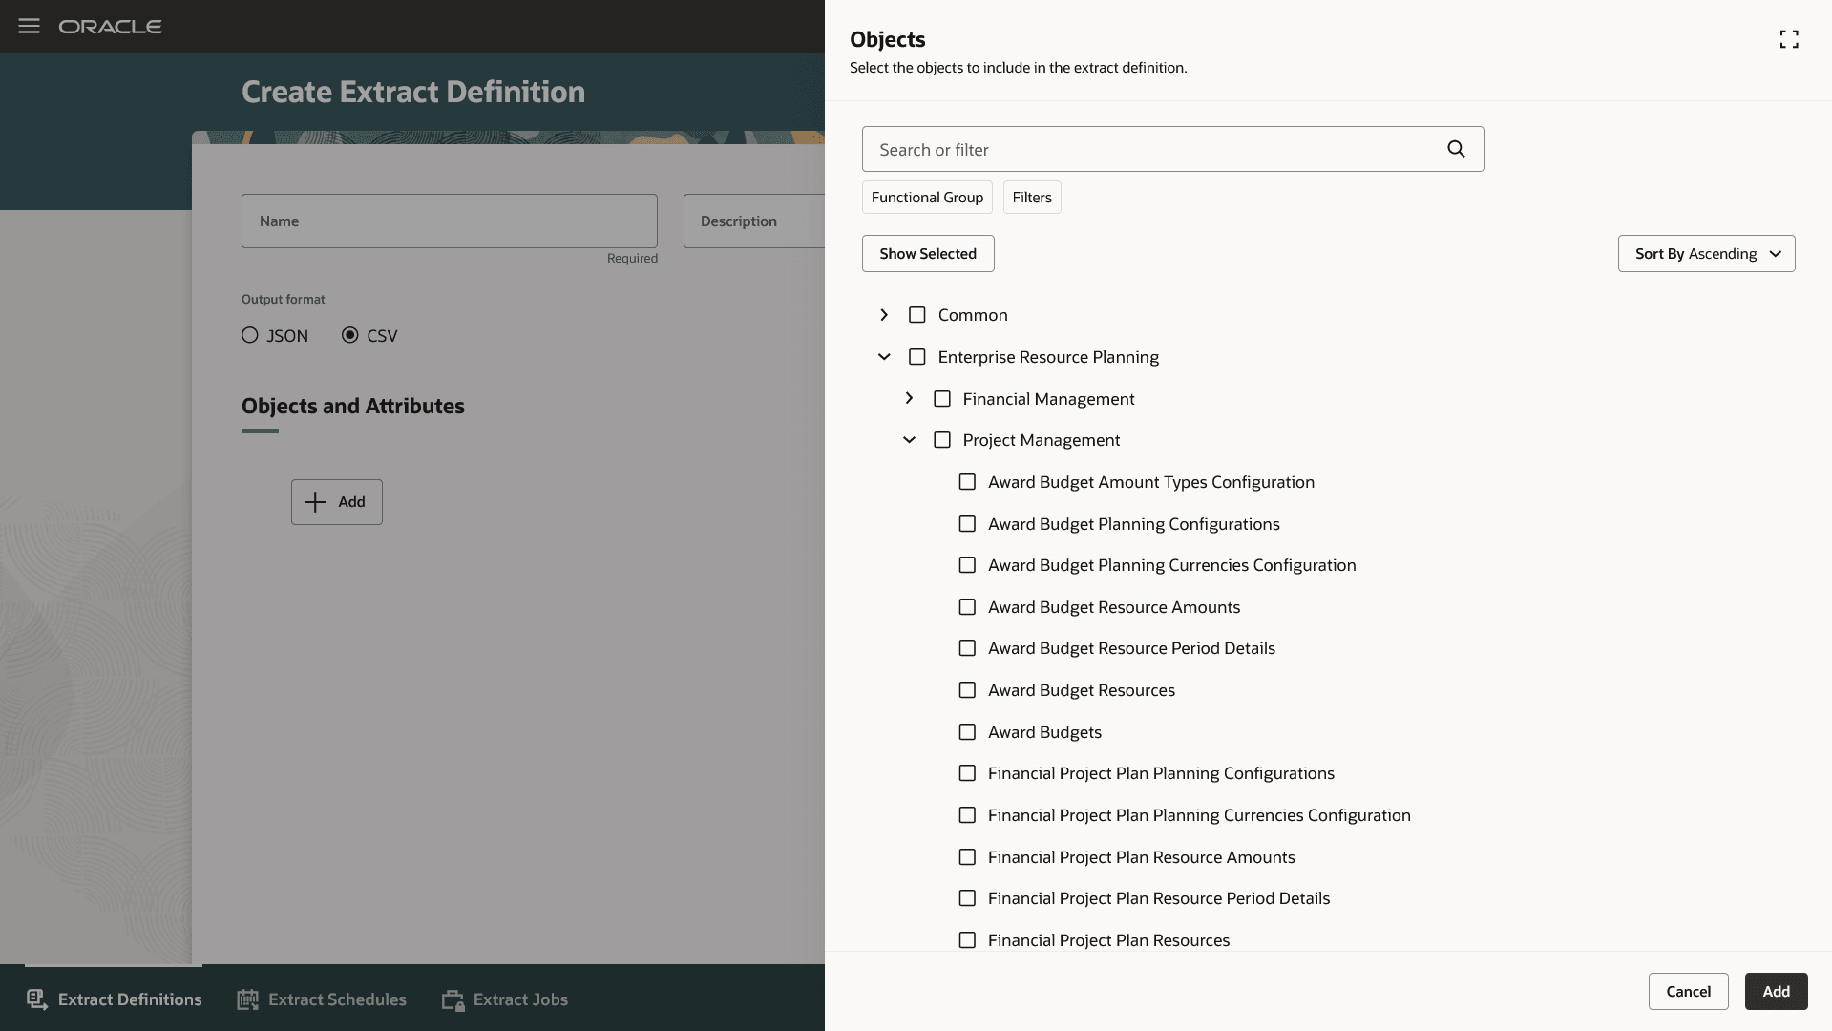Check Award Budget Amount Types Configuration
1832x1031 pixels.
click(x=967, y=482)
